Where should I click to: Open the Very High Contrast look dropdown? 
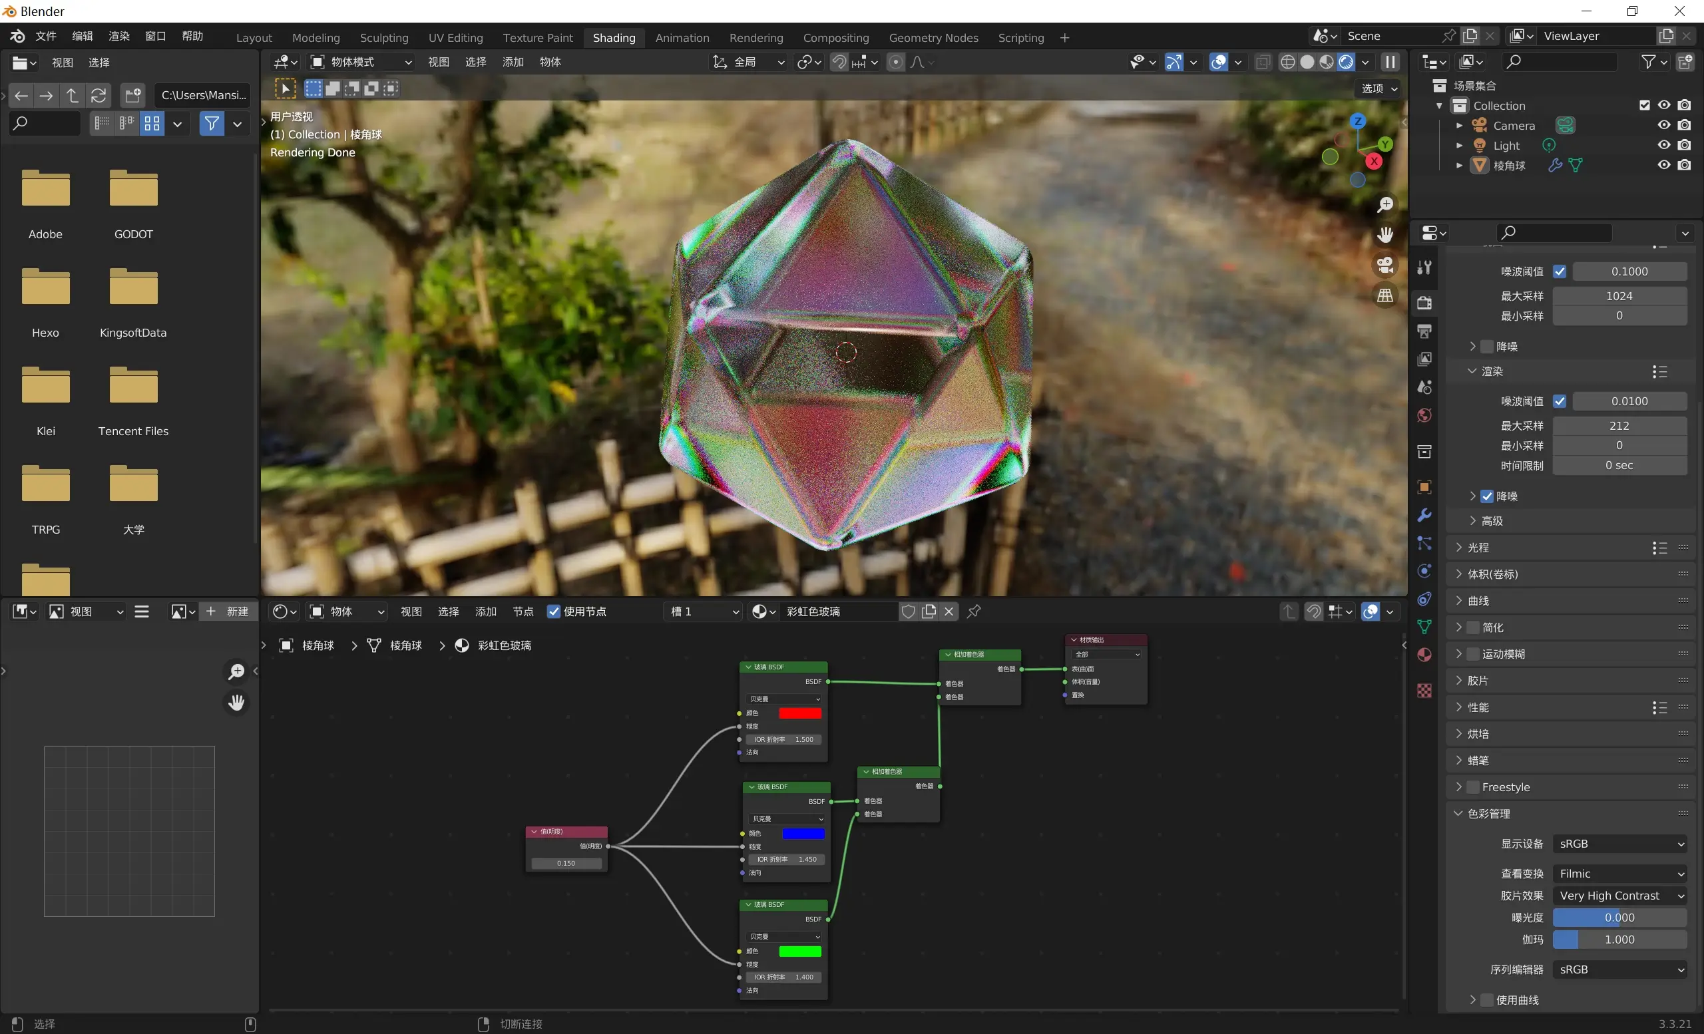coord(1619,896)
